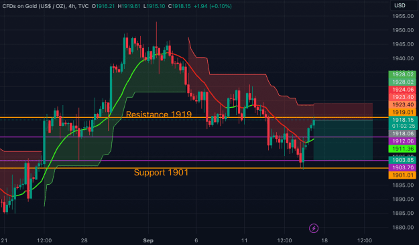Click the 1895.00 price scale value

[403, 185]
